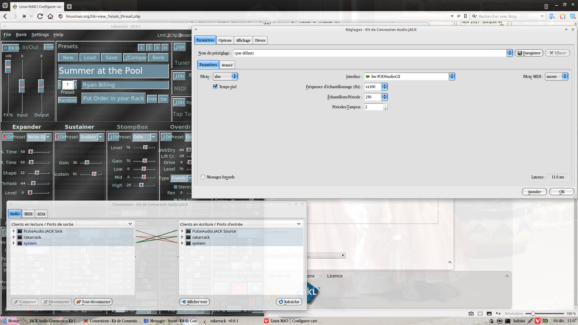Toggle image loading in the status bar
578x325 pixels.
489,314
